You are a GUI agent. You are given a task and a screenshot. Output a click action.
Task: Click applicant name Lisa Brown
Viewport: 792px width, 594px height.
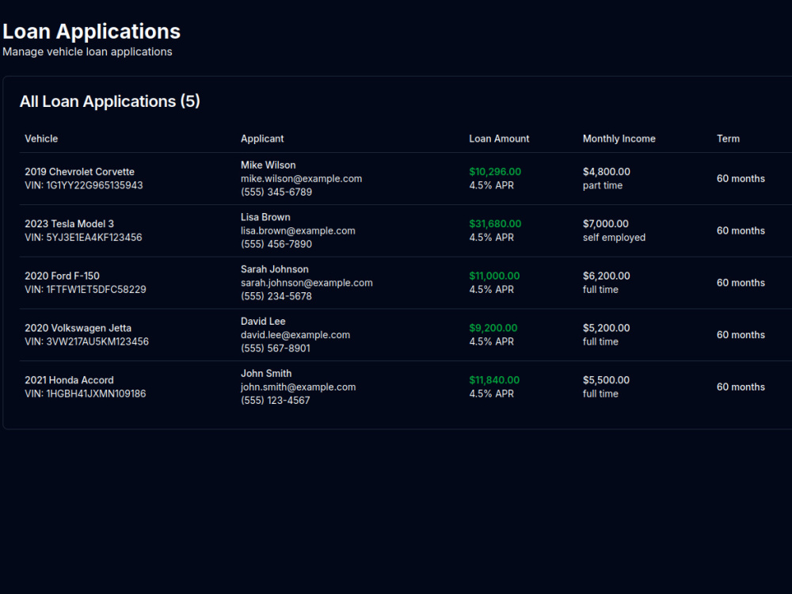[x=265, y=217]
